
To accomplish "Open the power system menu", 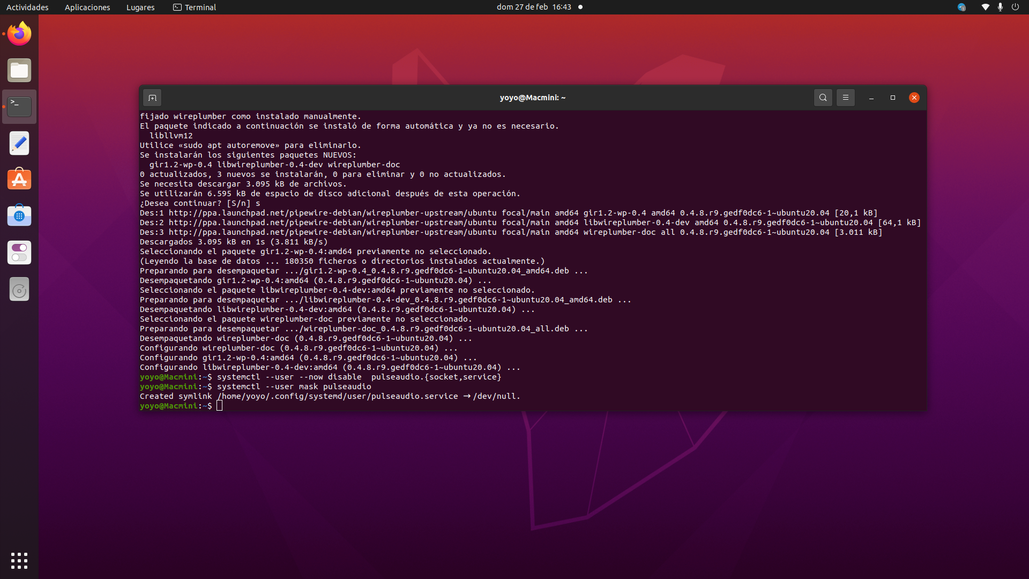I will (1015, 7).
